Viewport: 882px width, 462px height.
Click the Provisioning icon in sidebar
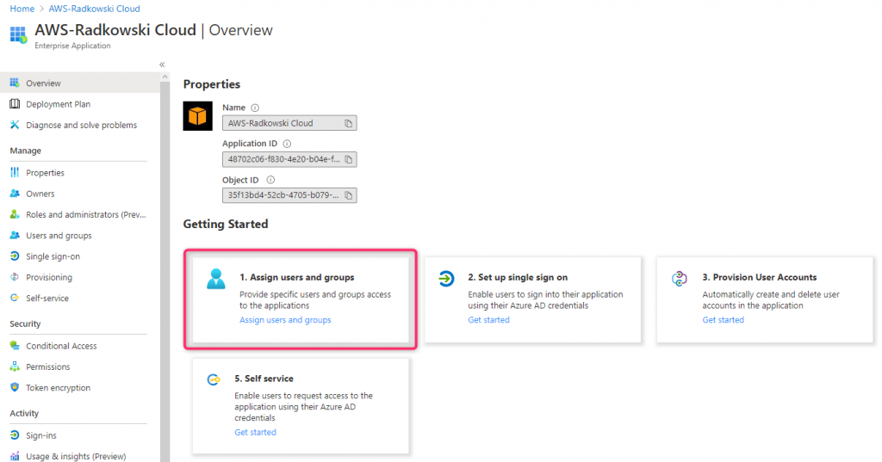click(15, 276)
